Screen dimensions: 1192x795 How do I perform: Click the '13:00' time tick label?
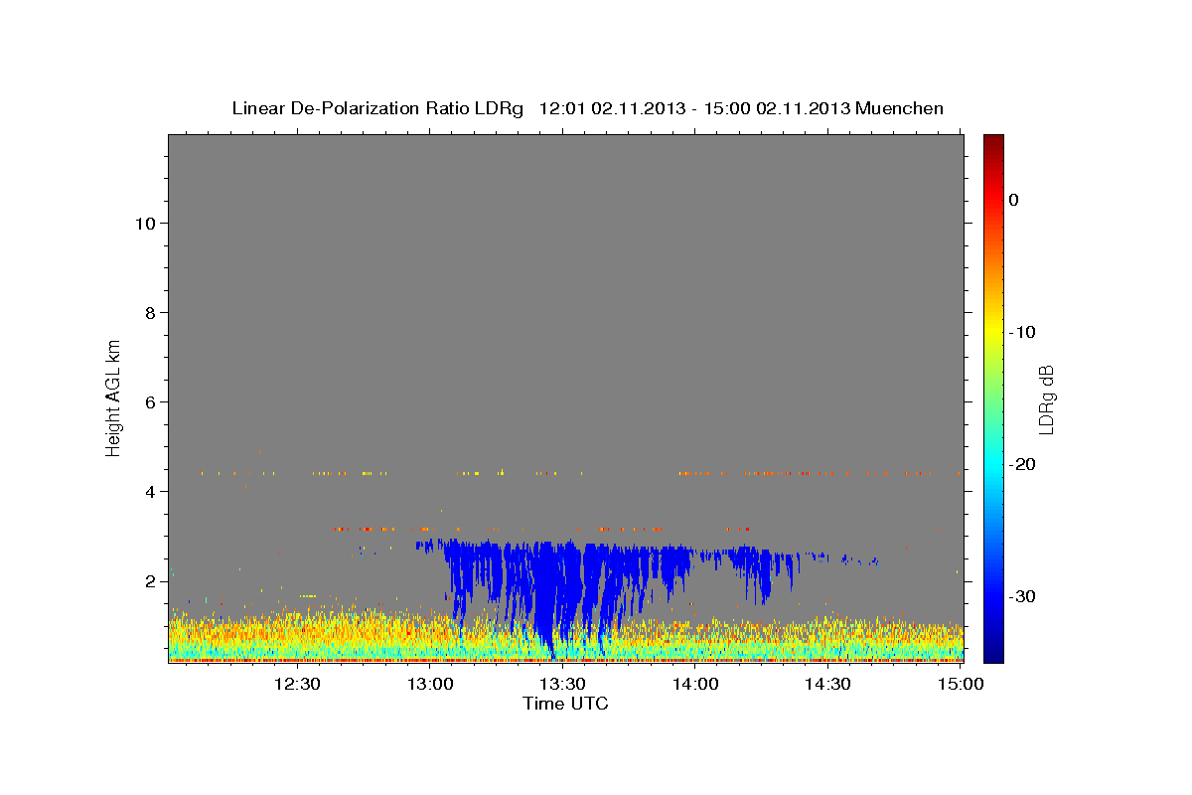431,684
